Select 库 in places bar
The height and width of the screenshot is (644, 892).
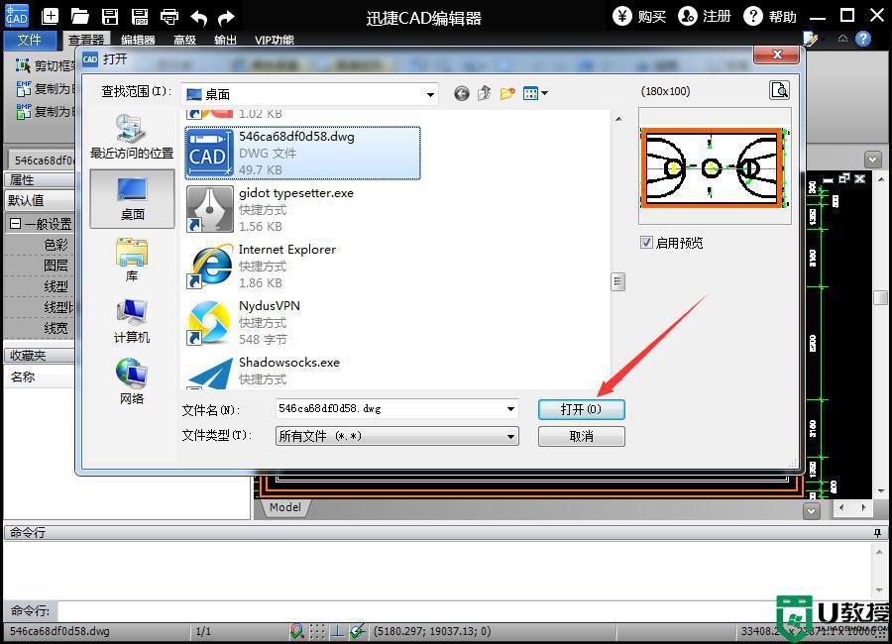point(132,260)
